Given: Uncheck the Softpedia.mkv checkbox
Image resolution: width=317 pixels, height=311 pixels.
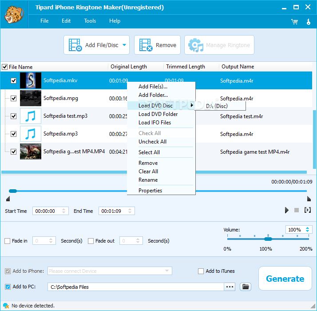Looking at the screenshot, I should pos(14,80).
